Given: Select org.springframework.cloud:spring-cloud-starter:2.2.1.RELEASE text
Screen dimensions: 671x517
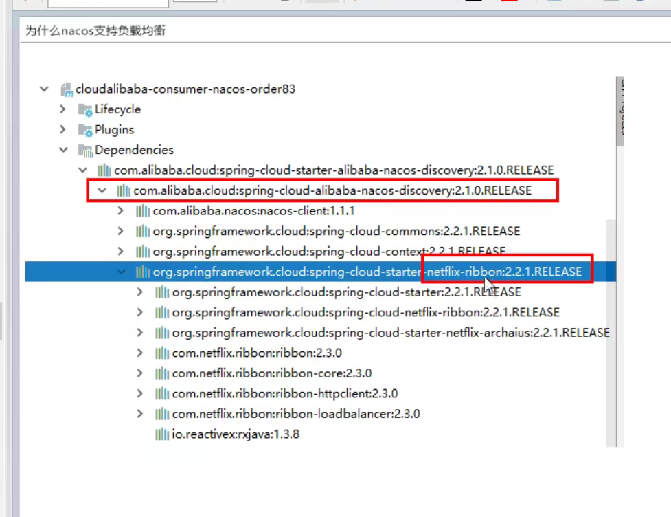Looking at the screenshot, I should click(346, 292).
